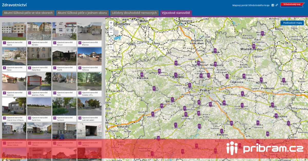This screenshot has height=161, width=308.
Task: Select map marker 25 near Čerčany
Action: point(232,123)
